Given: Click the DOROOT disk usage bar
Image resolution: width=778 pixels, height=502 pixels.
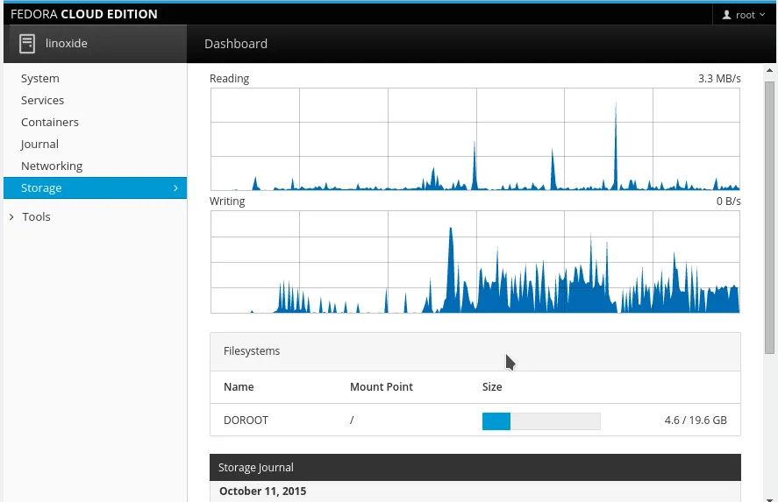Looking at the screenshot, I should pyautogui.click(x=540, y=421).
